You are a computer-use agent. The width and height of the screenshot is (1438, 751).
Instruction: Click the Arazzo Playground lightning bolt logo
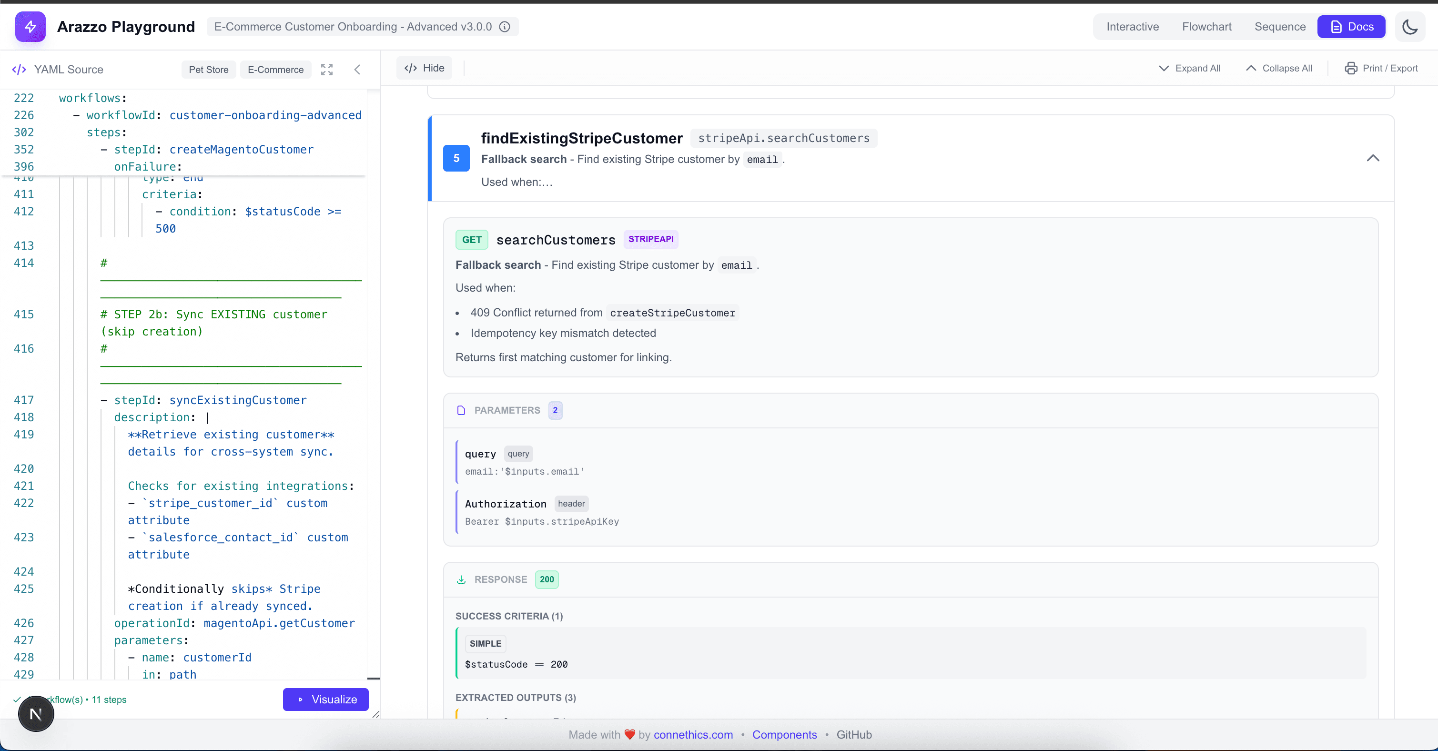[30, 26]
